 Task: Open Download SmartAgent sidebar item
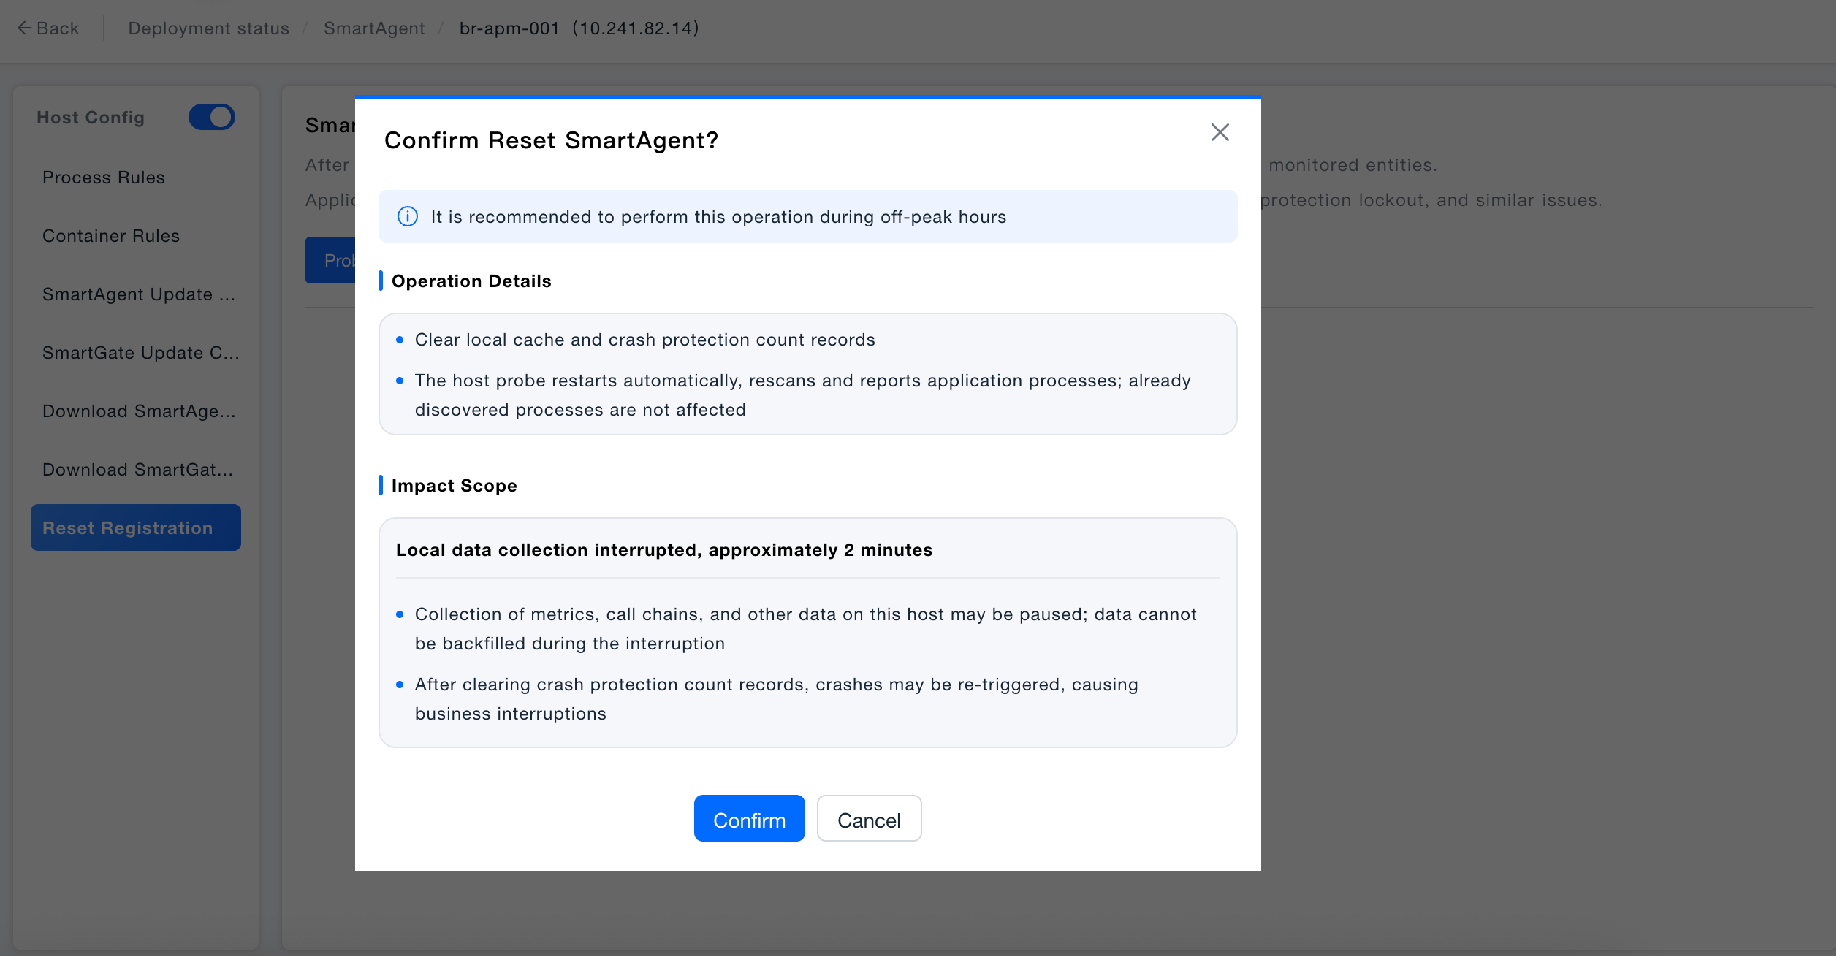tap(139, 411)
